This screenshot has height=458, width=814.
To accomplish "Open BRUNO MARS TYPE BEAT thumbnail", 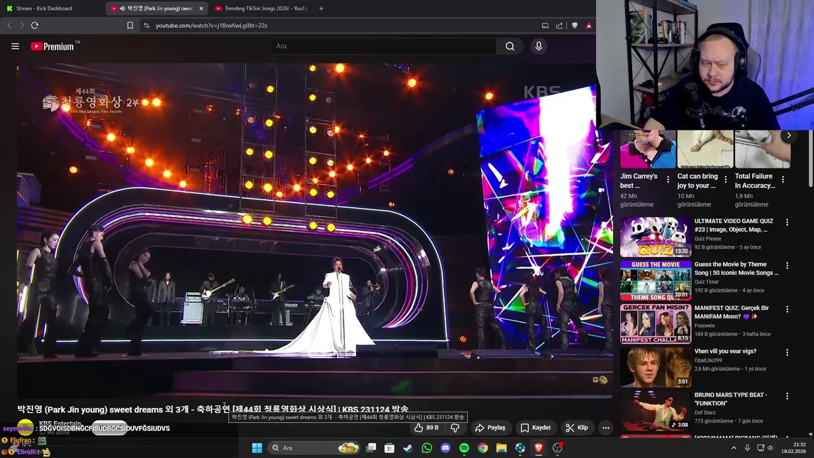I will click(656, 410).
